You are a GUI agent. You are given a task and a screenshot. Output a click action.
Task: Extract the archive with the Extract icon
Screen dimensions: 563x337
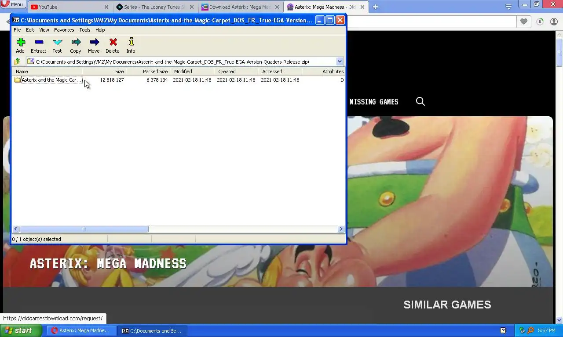[39, 45]
